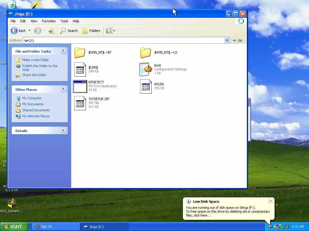Expand the address bar dropdown
Screen dimensions: 309x231
coord(227,40)
